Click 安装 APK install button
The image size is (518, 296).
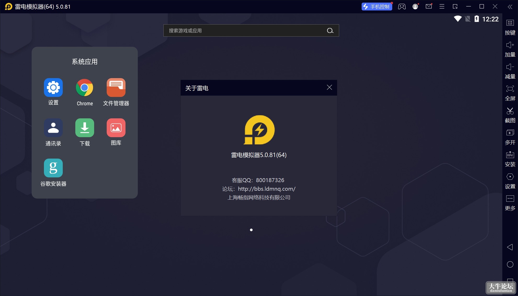coord(510,159)
